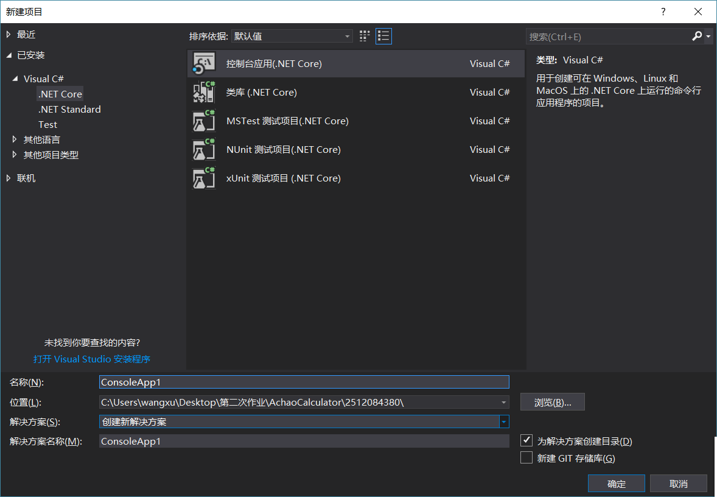
Task: Click the help question mark button
Action: [x=663, y=12]
